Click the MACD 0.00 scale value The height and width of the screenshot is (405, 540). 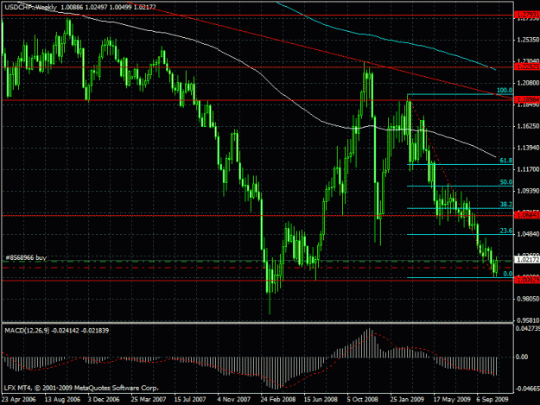[x=522, y=357]
